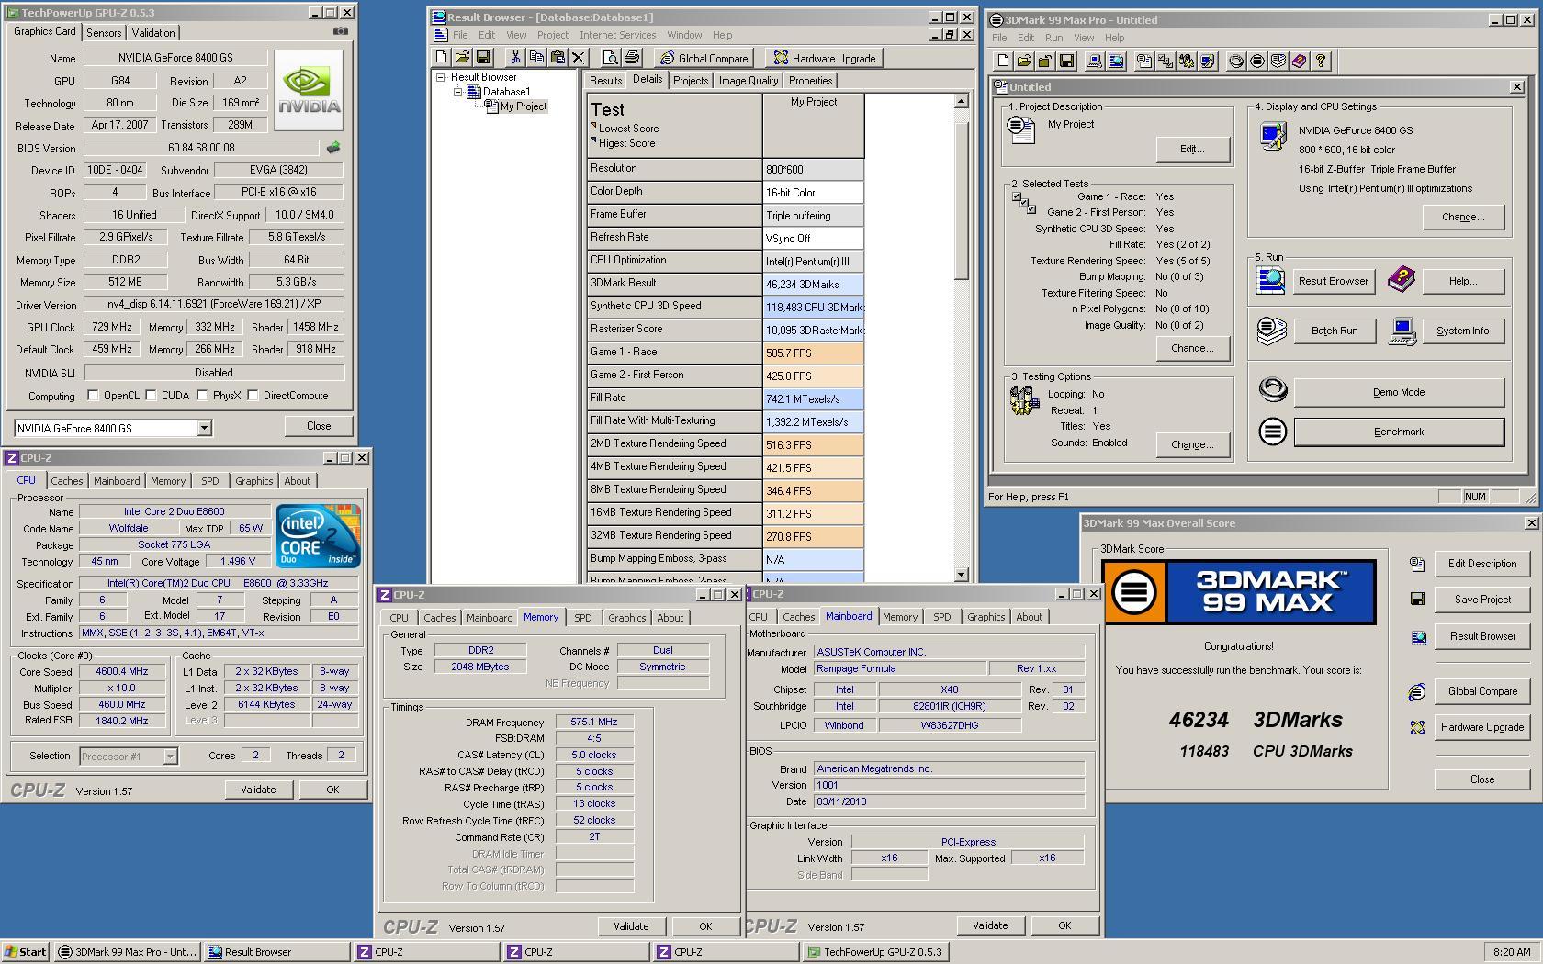This screenshot has width=1543, height=964.
Task: Click Cut scissors icon in Result Browser
Action: [x=515, y=57]
